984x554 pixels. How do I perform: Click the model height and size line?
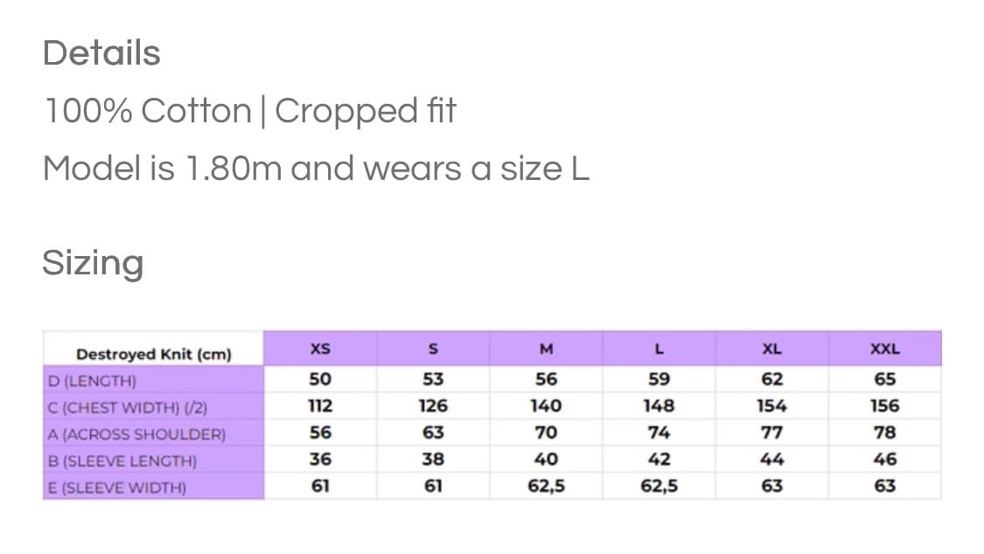point(316,168)
